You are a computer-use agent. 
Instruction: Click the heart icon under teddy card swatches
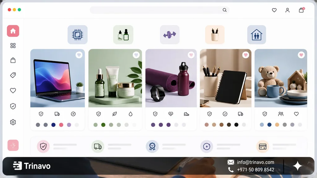(296, 114)
